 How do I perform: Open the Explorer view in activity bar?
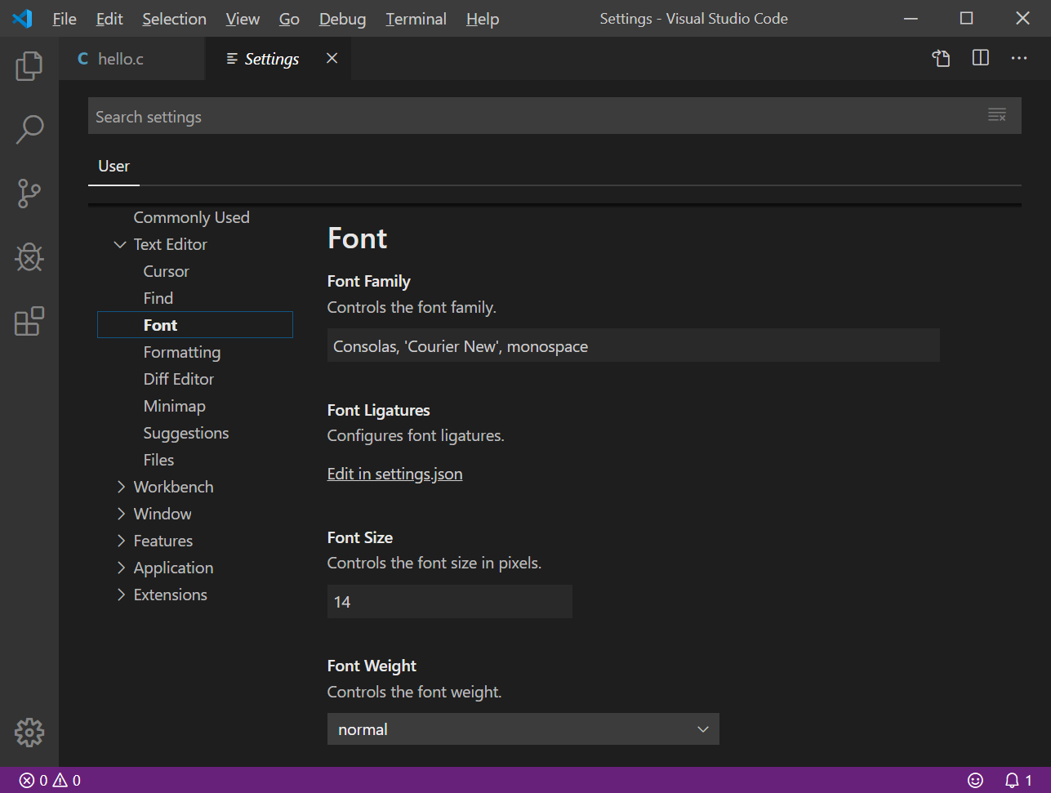pyautogui.click(x=29, y=65)
